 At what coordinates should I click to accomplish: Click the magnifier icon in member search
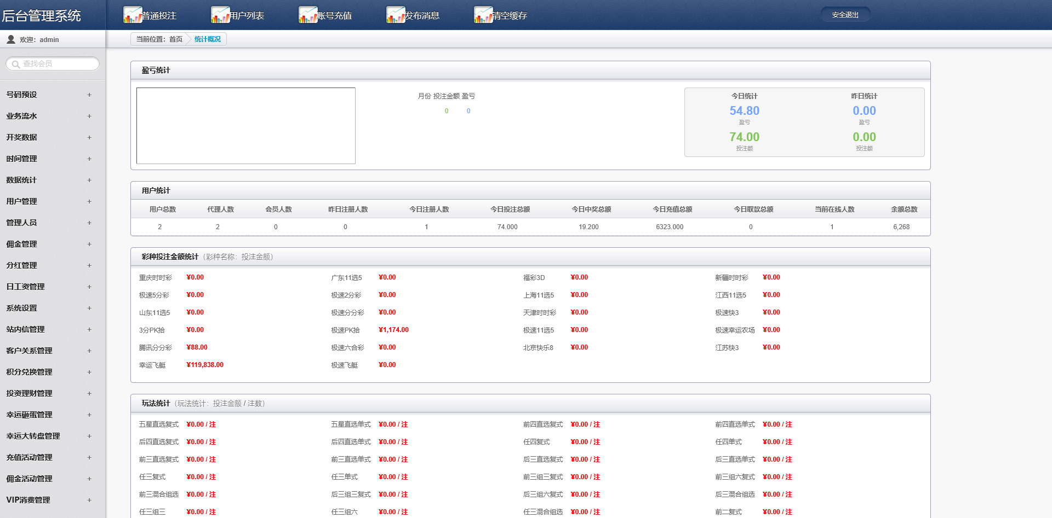(x=16, y=65)
